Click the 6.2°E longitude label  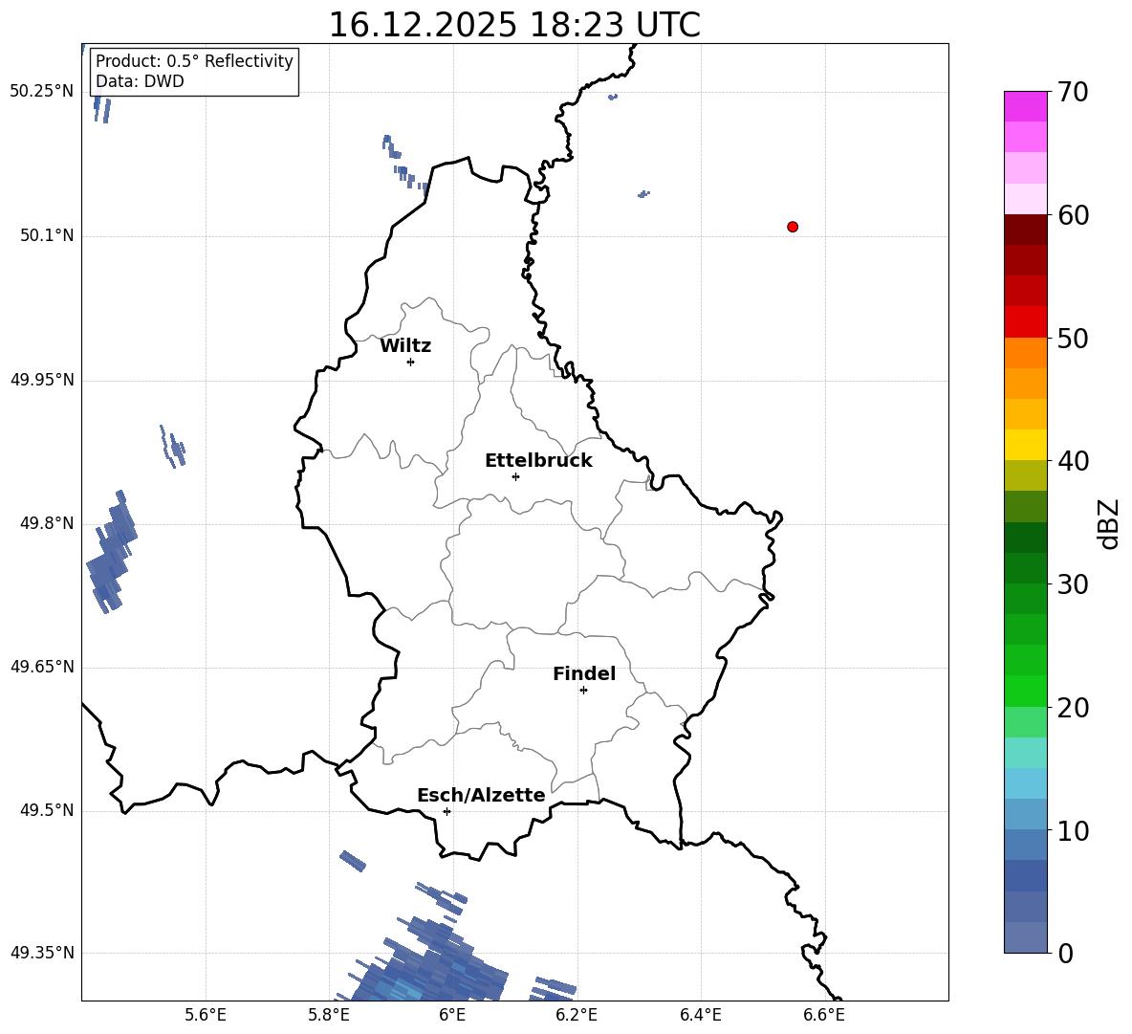[577, 1015]
